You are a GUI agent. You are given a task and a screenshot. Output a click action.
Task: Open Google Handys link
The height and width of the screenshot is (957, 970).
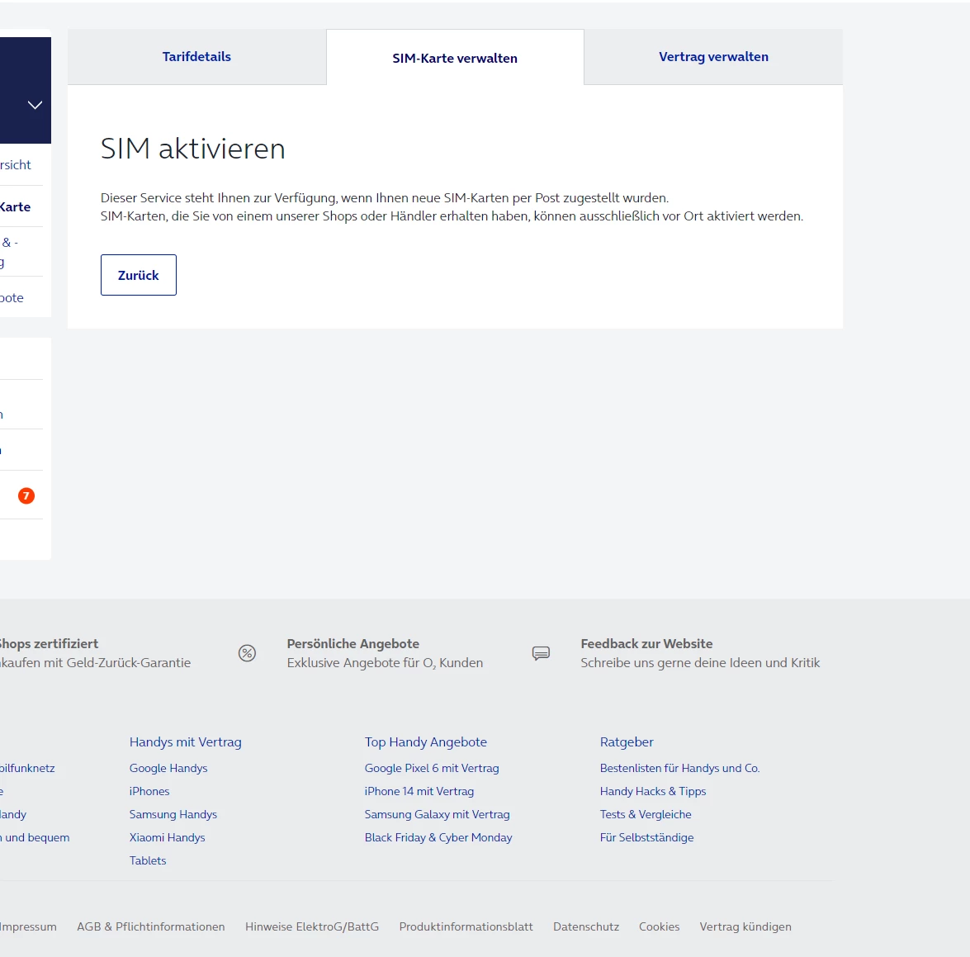pos(168,768)
